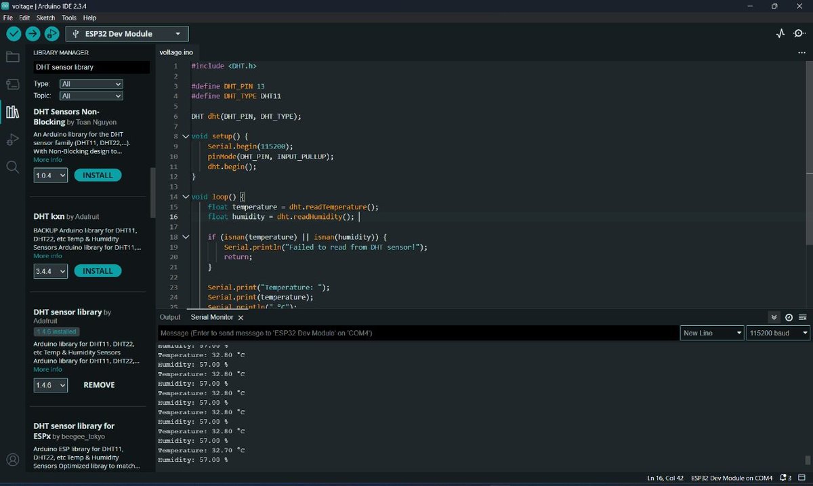Open version 1.0.4 dropdown for DHT Sensors Non-Blocking
The height and width of the screenshot is (486, 813).
point(51,176)
